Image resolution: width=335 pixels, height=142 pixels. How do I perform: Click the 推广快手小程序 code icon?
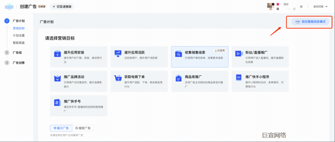(x=239, y=77)
